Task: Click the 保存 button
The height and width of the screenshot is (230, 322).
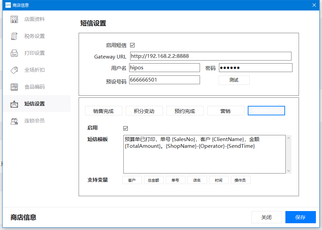Action: pos(300,217)
